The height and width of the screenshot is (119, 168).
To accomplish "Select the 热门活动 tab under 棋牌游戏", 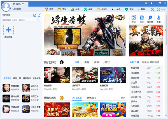I will (77, 98).
